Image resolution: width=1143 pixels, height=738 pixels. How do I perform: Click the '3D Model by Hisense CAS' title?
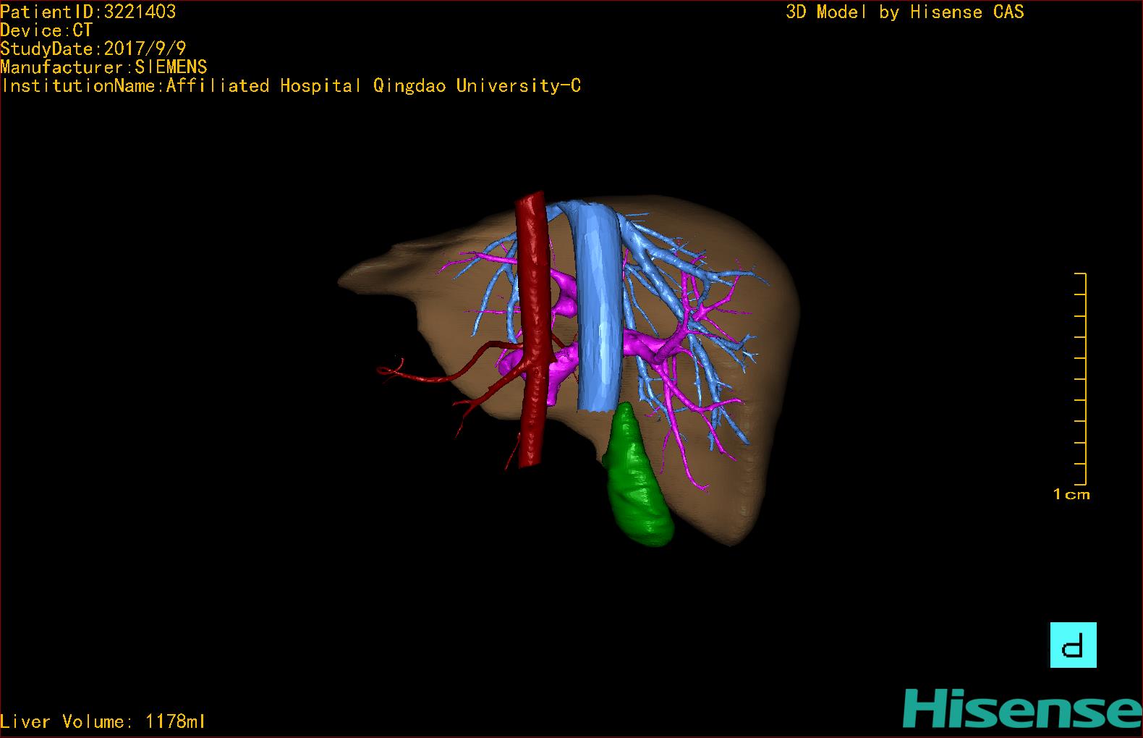[905, 12]
